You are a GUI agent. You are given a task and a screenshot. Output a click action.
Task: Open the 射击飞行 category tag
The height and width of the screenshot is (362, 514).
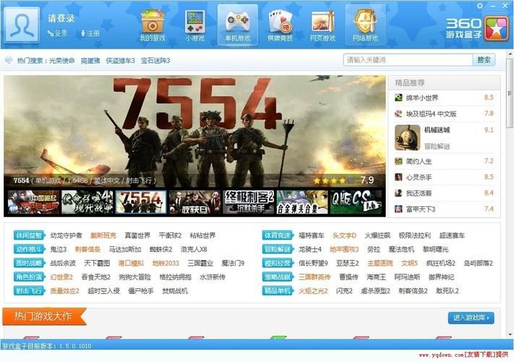(x=29, y=290)
